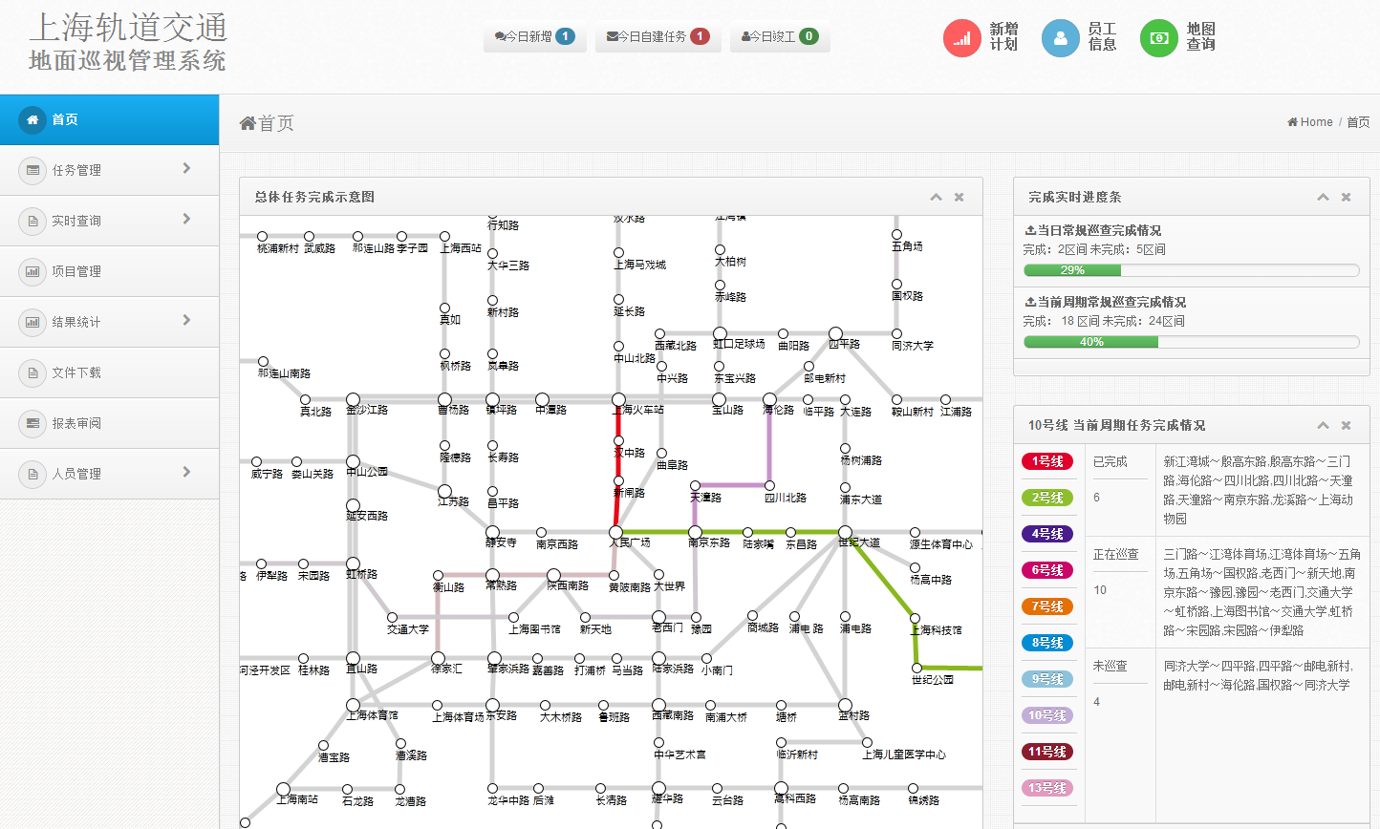Open 员工信息 via blue user icon
Image resolution: width=1380 pixels, height=829 pixels.
point(1060,38)
